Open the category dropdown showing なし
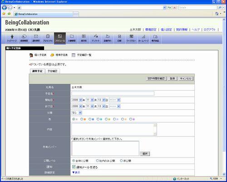Viewport: 227px width, 182px height. pos(77,113)
